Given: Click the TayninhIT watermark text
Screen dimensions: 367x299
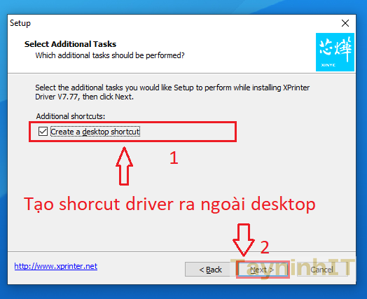Looking at the screenshot, I should click(293, 268).
